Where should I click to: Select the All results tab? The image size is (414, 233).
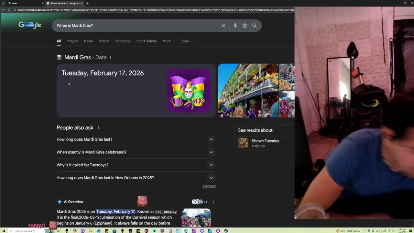pyautogui.click(x=59, y=41)
